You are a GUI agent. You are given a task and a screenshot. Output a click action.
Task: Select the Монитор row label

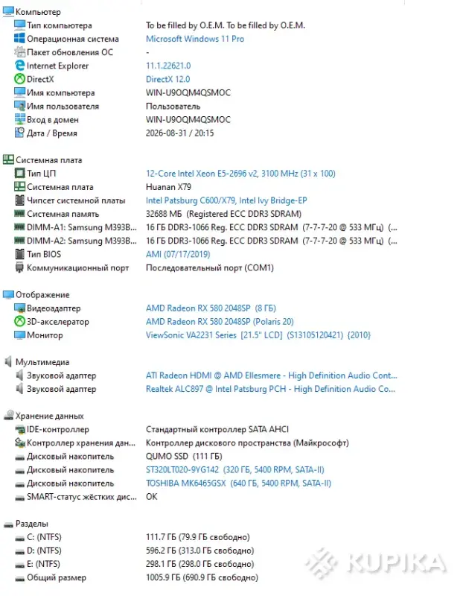point(45,335)
